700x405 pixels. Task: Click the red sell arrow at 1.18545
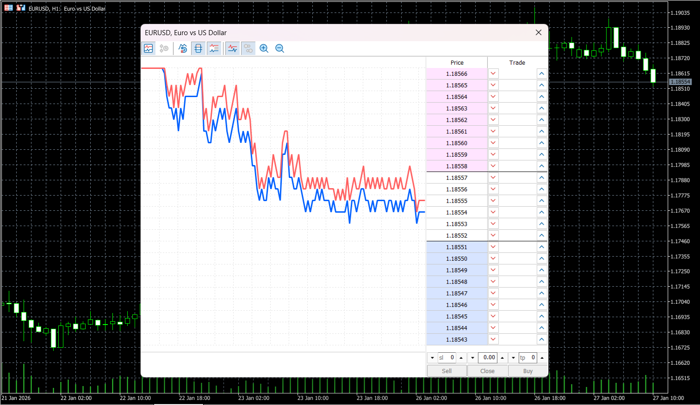click(x=493, y=316)
